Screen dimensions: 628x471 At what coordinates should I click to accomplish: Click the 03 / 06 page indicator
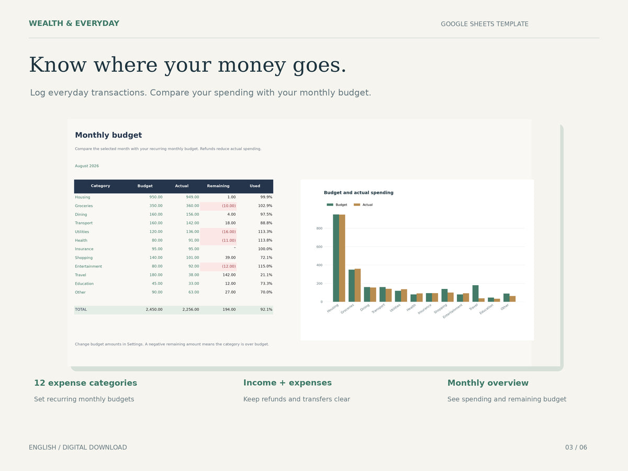click(576, 447)
